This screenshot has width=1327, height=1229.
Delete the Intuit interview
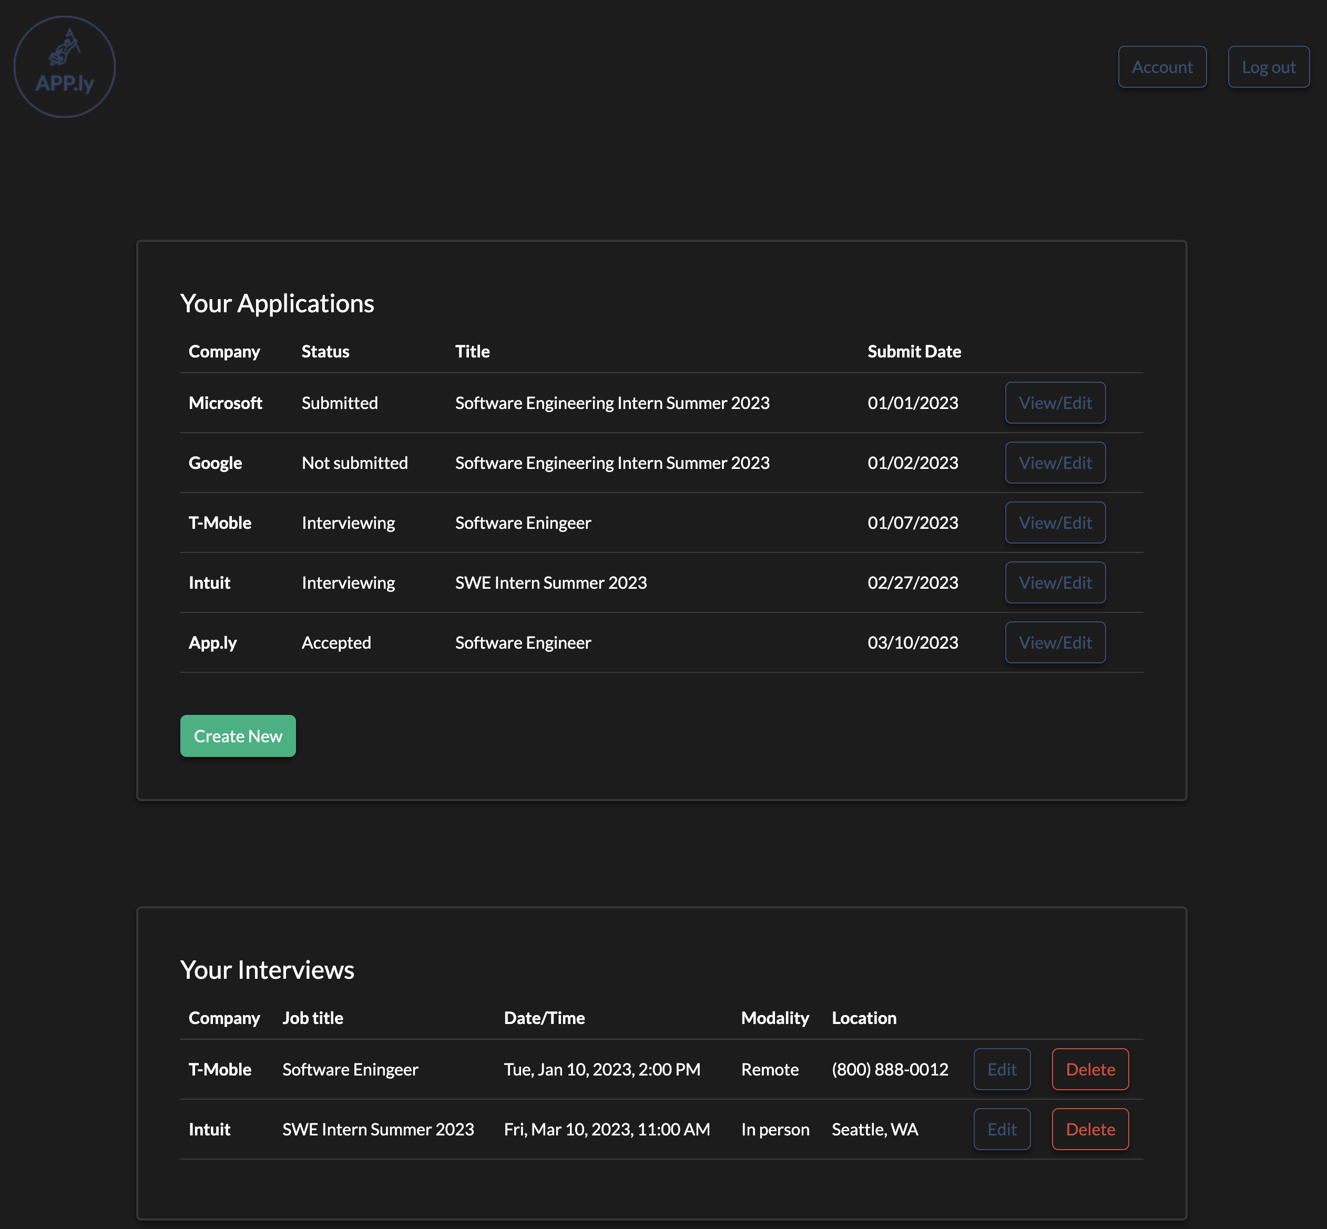(x=1089, y=1129)
